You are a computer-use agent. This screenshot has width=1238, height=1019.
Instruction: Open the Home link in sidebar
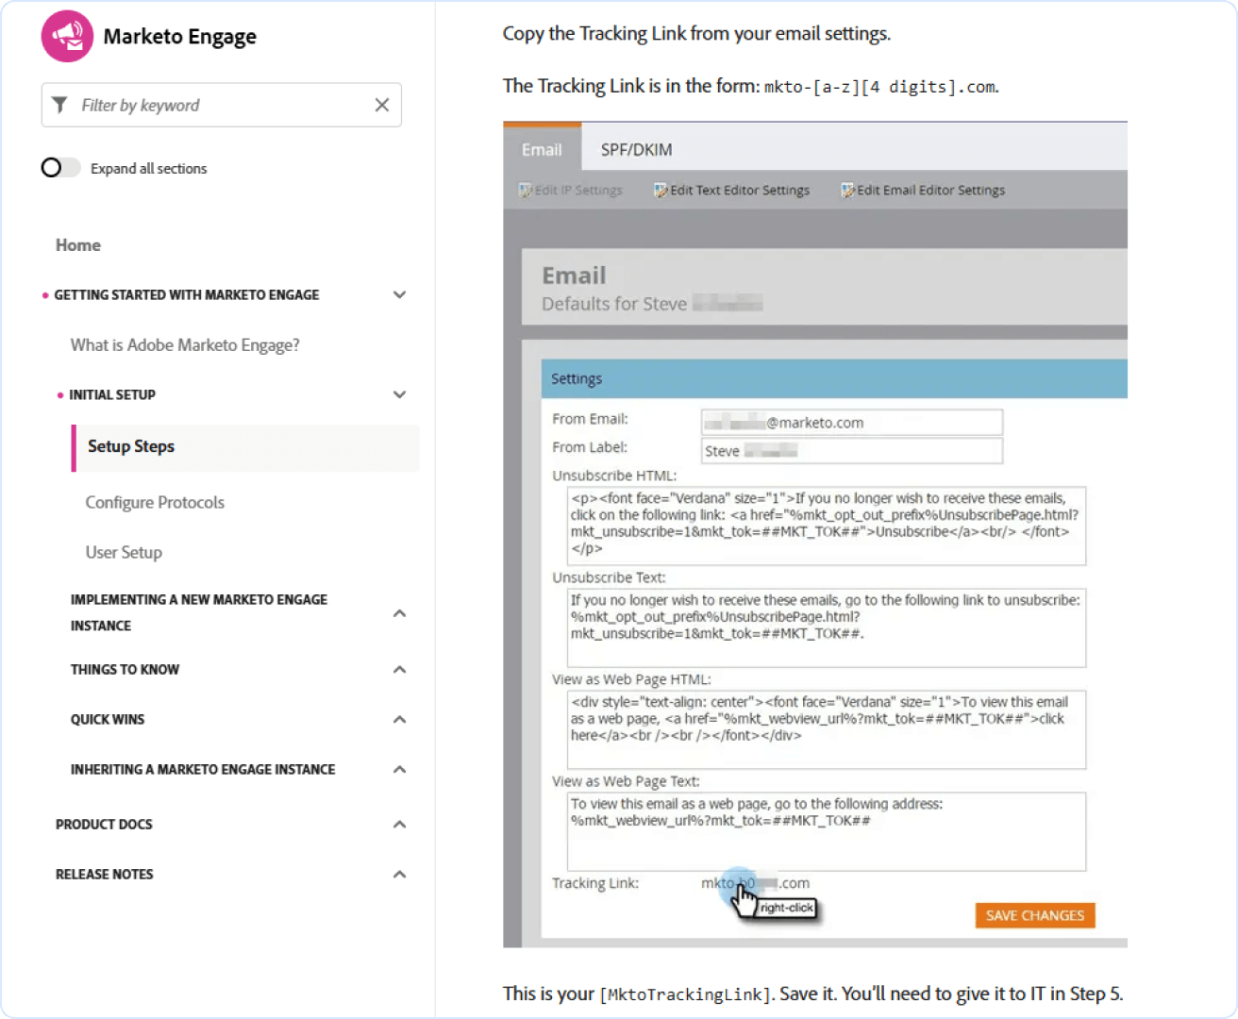pos(77,245)
